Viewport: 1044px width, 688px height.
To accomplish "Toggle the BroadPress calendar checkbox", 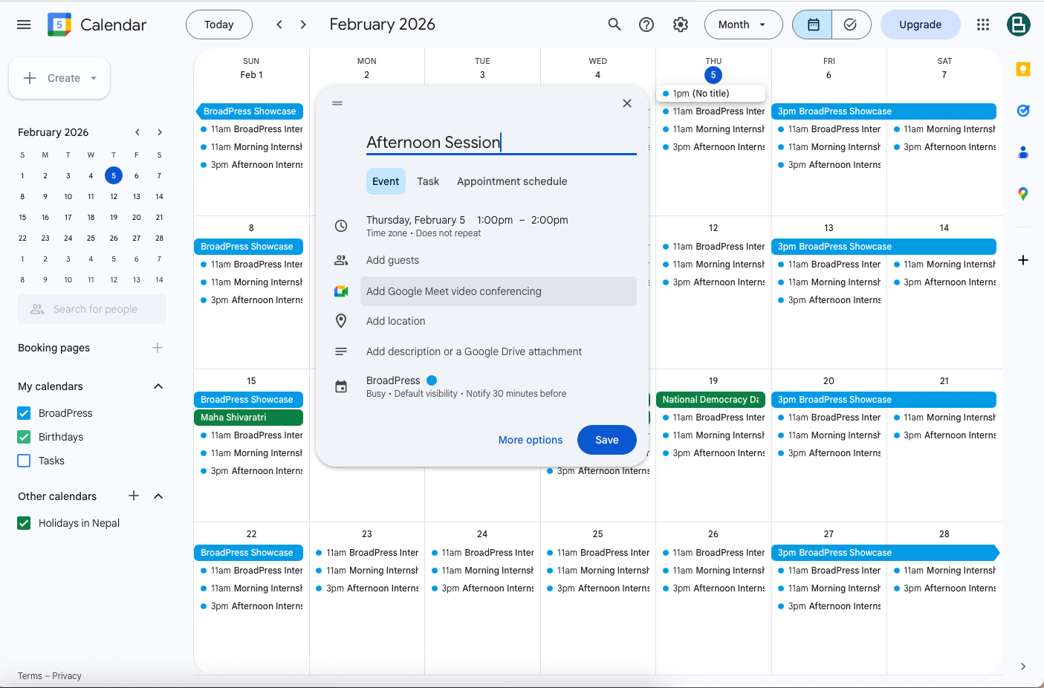I will click(24, 413).
